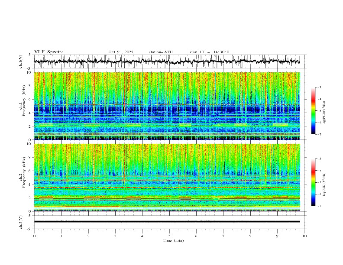Click the "station=ATH" header label
The height and width of the screenshot is (265, 343).
(161, 52)
